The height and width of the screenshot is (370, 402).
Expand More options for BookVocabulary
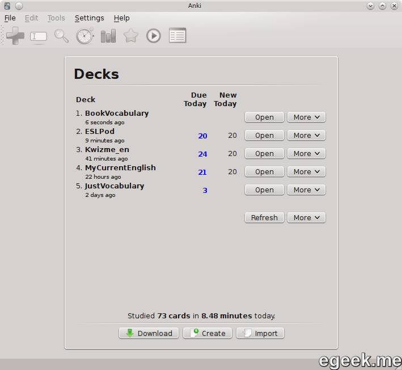click(x=306, y=117)
